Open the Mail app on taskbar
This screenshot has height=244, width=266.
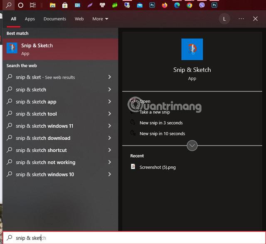click(140, 5)
